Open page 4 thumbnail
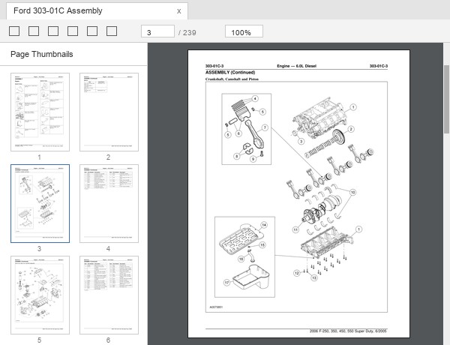 (109, 203)
